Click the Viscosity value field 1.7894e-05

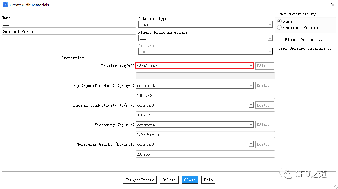tap(205, 134)
